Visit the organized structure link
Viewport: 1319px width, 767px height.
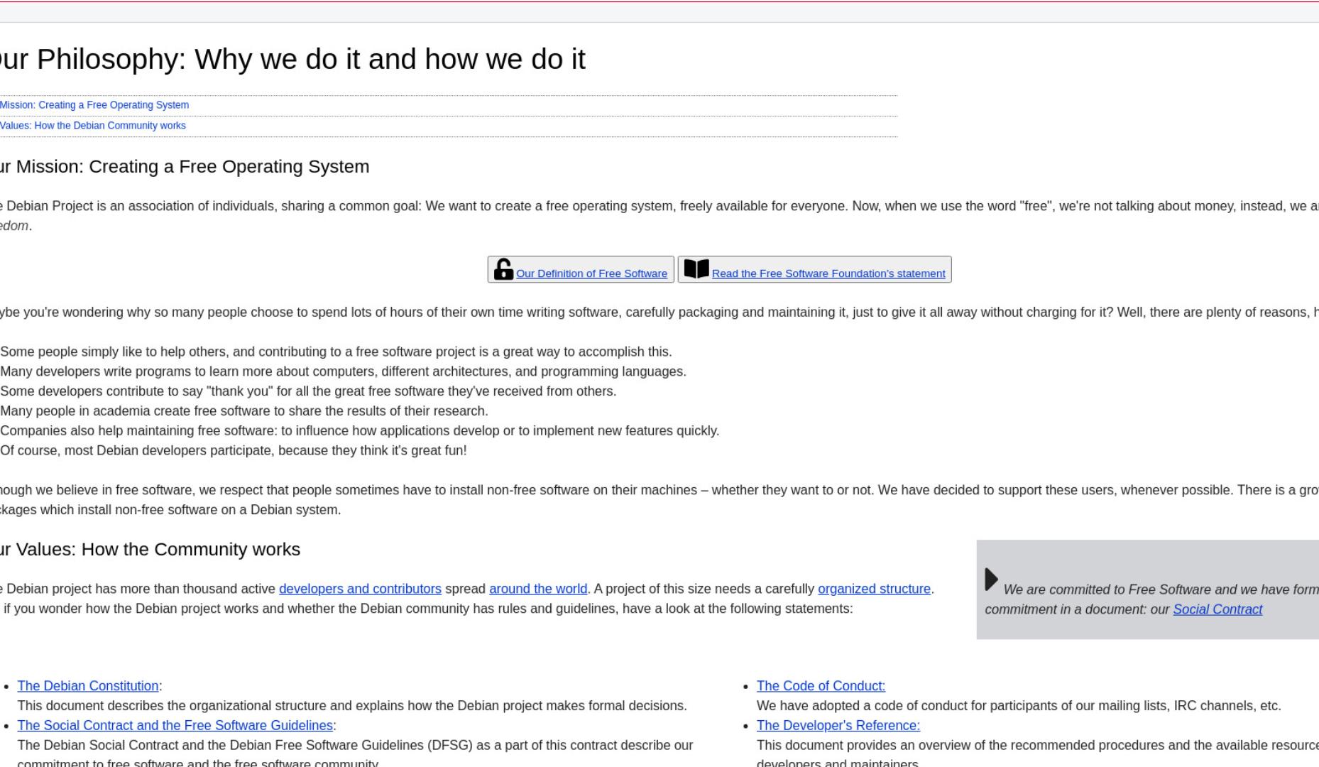874,589
